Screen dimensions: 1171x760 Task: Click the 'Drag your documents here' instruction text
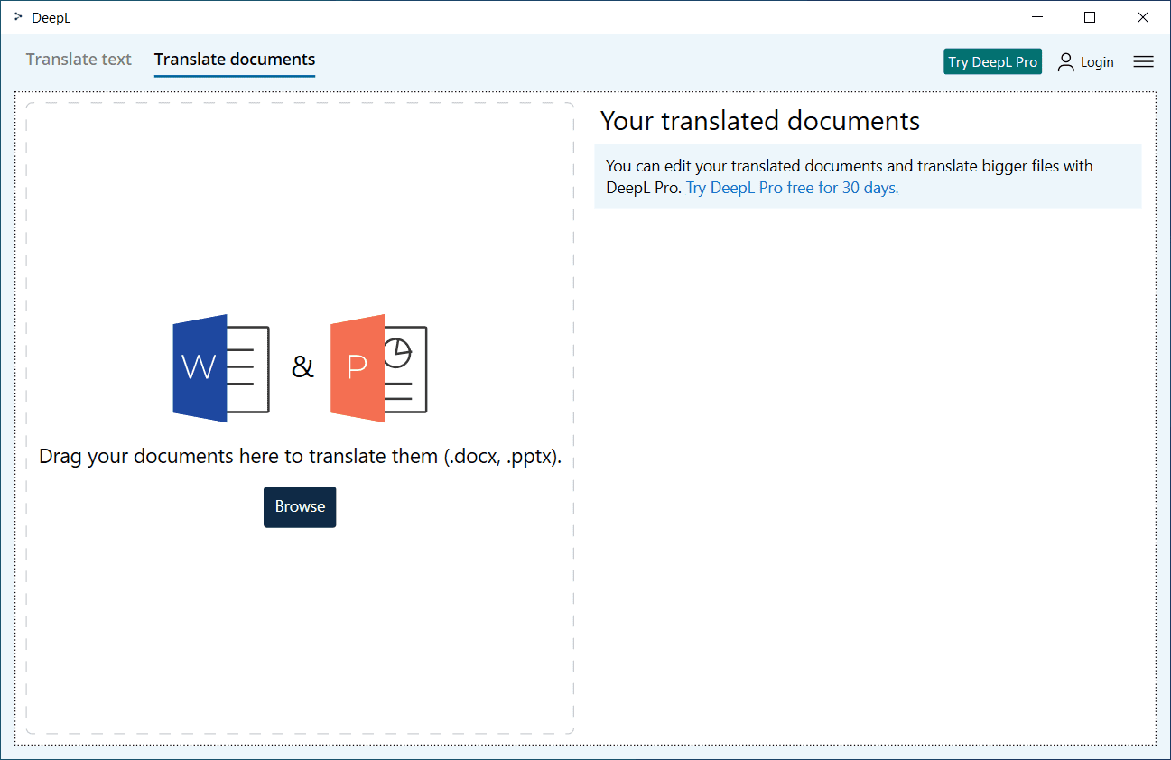point(300,457)
